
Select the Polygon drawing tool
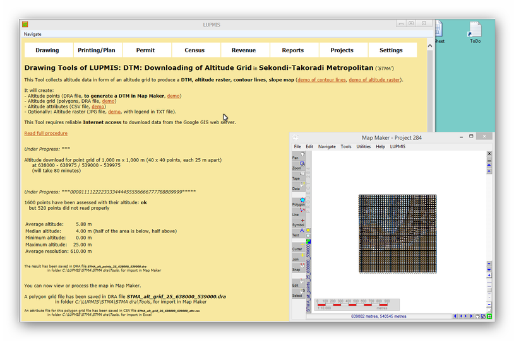(298, 202)
